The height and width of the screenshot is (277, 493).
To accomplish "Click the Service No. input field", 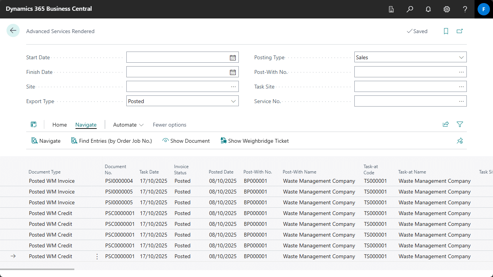I will pos(405,101).
